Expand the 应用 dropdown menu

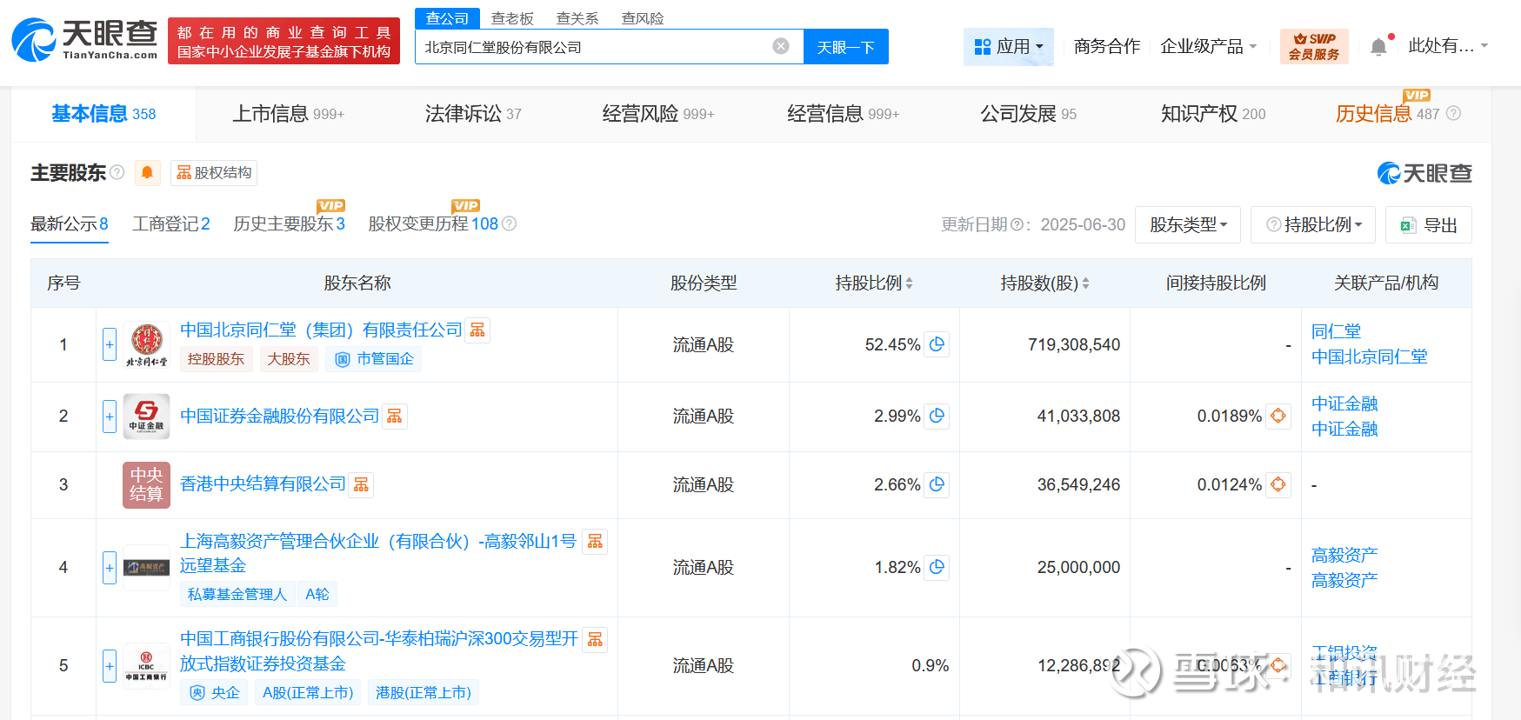click(1008, 47)
